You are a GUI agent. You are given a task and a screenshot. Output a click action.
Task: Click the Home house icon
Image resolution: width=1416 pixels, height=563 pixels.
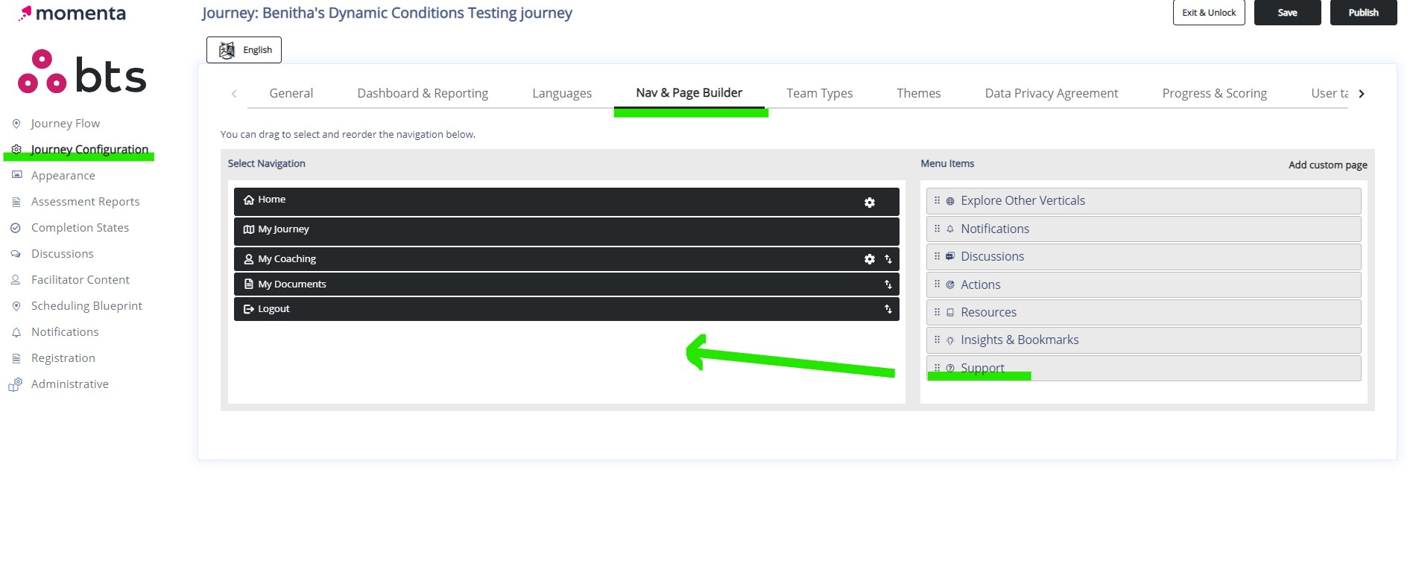pyautogui.click(x=249, y=200)
